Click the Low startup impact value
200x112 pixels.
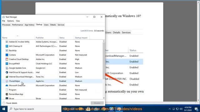[x=77, y=72]
